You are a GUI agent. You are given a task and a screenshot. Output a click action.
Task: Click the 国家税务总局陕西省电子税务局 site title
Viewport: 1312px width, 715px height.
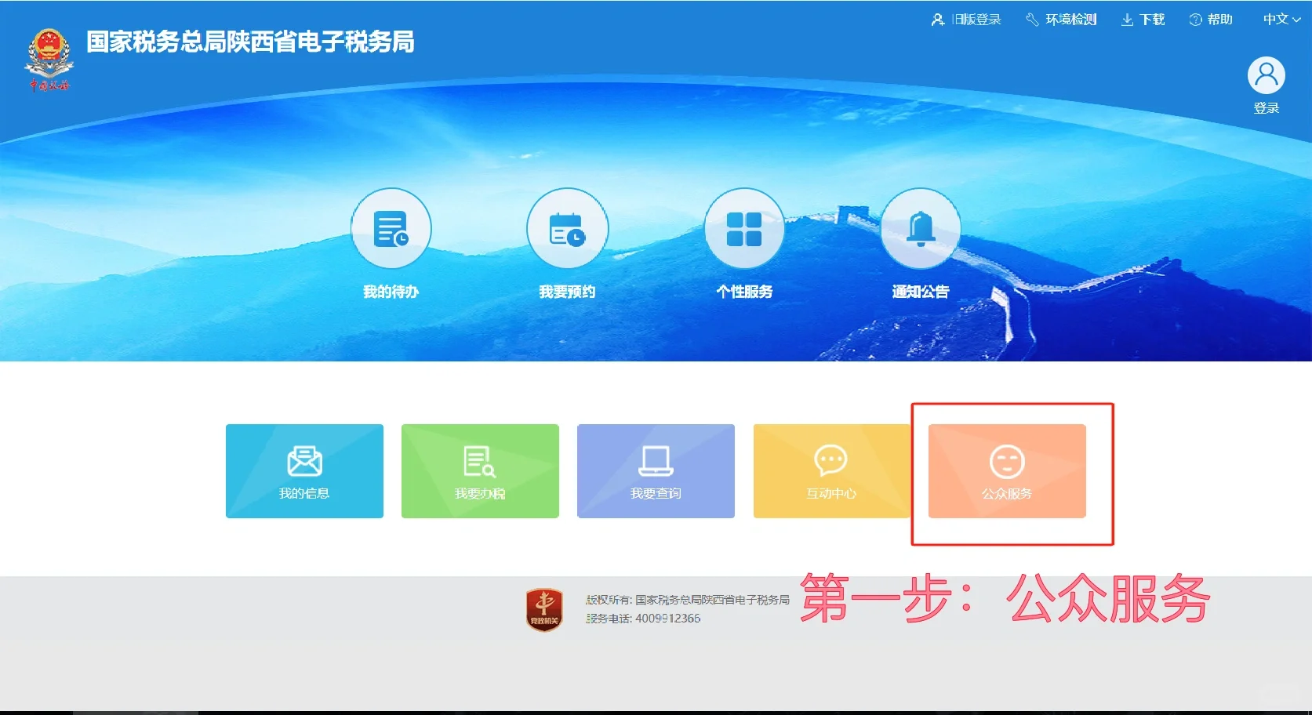pos(250,42)
